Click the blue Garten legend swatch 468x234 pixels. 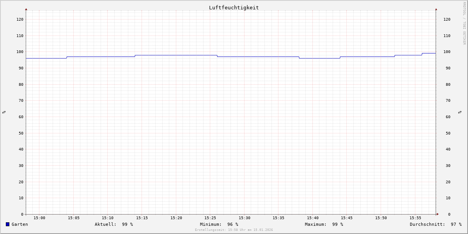click(7, 224)
